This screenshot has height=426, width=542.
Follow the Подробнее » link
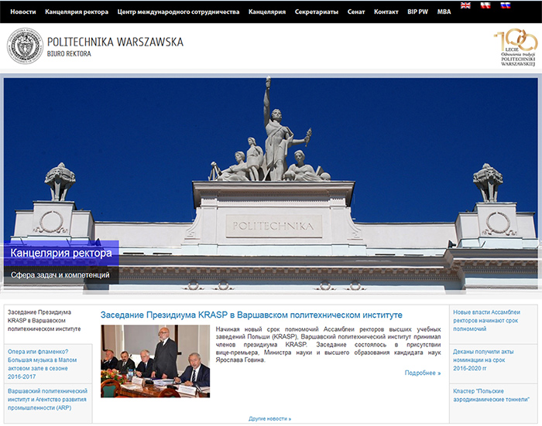[x=423, y=373]
